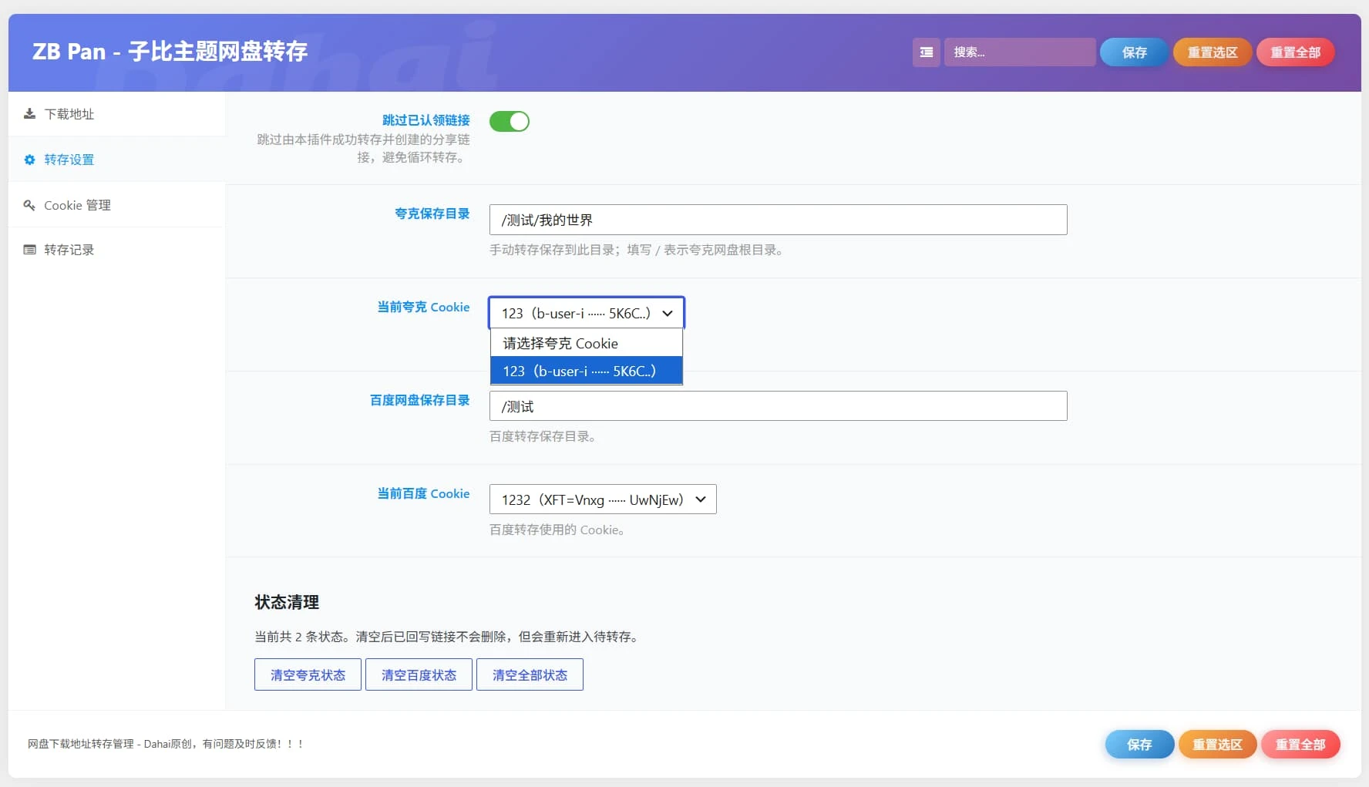The width and height of the screenshot is (1369, 787).
Task: Click the 当前夸克 Cookie label
Action: click(423, 307)
